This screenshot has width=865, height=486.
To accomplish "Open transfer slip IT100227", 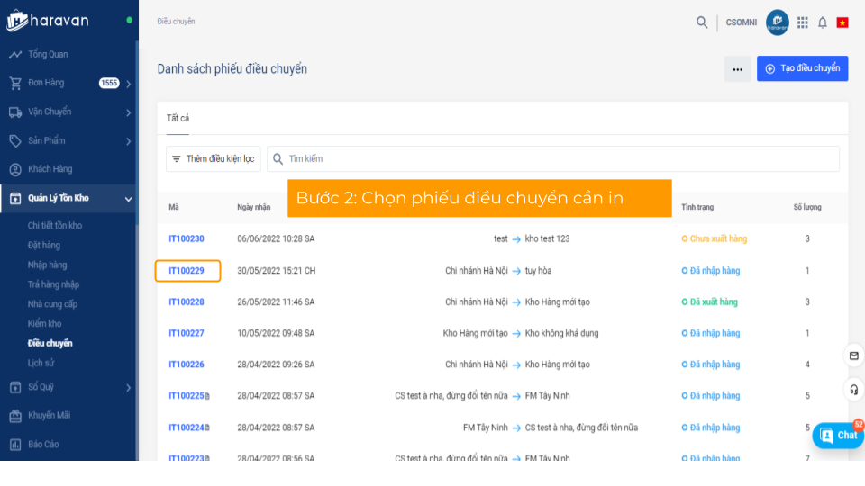I will (187, 333).
